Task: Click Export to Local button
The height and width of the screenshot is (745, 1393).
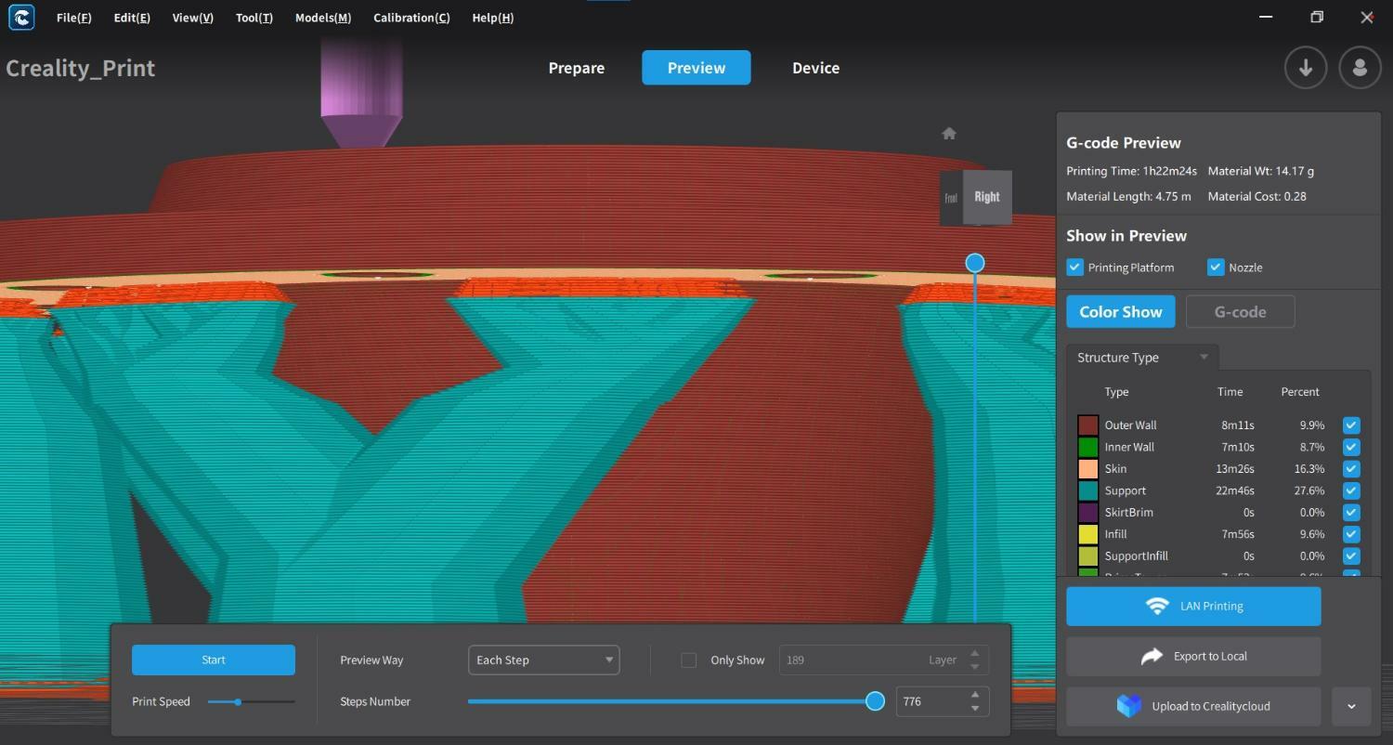Action: pos(1193,657)
